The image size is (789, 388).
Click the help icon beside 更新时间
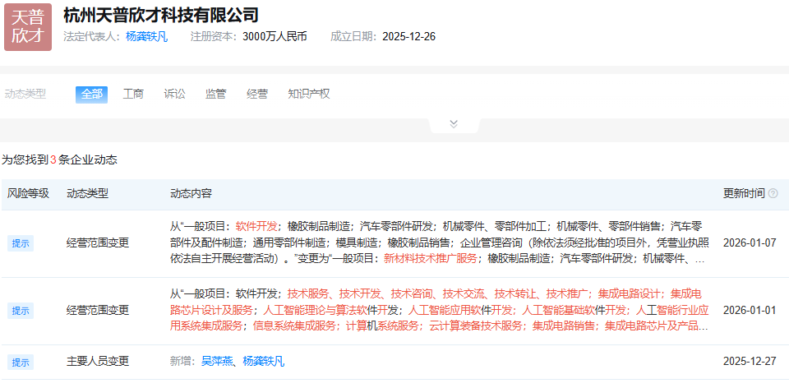pyautogui.click(x=773, y=194)
